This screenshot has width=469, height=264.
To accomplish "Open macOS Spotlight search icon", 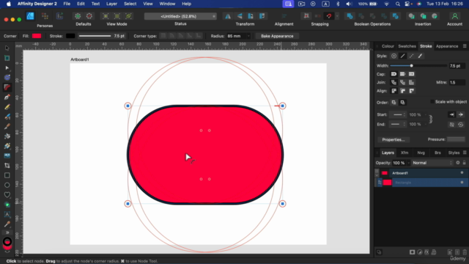I will (397, 4).
